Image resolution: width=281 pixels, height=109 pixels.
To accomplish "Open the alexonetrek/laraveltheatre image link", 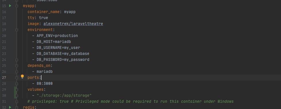I will (x=73, y=24).
